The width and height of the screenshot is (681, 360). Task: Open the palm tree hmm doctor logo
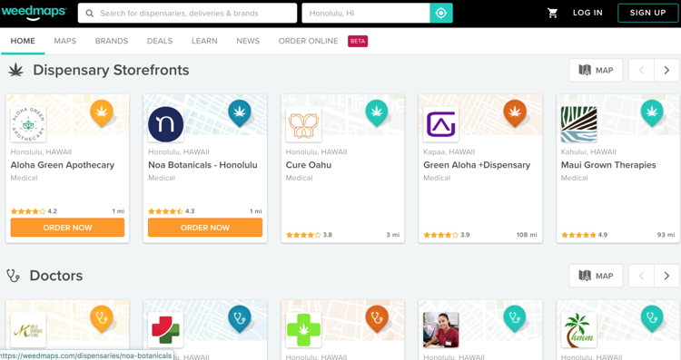point(578,330)
